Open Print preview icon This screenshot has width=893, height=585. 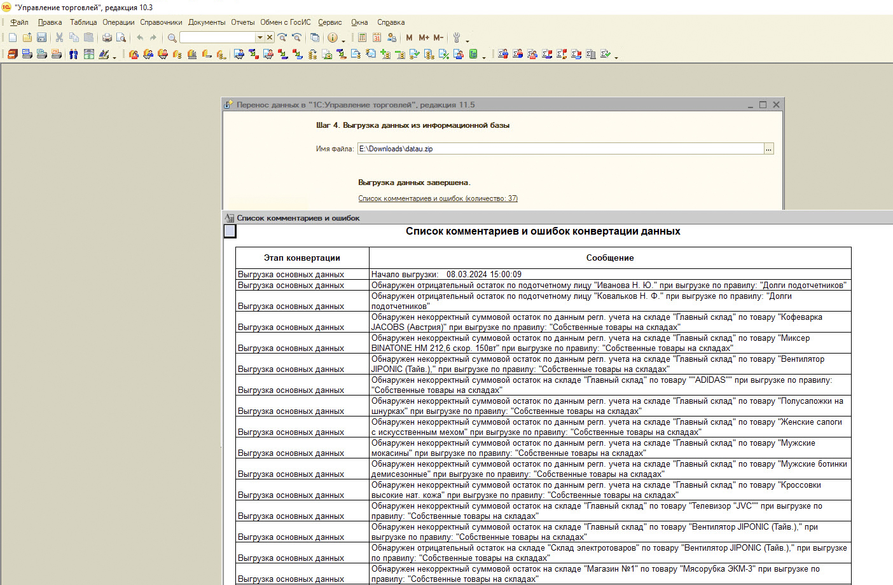(x=121, y=38)
